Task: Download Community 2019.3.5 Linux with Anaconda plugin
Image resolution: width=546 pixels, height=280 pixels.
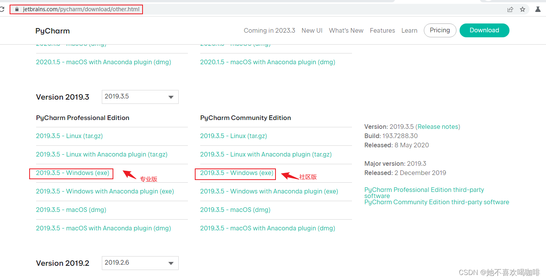Action: (266, 154)
